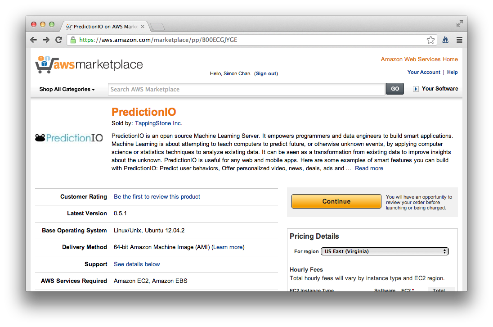The height and width of the screenshot is (327, 493).
Task: Toggle fullscreen with the window expand icon
Action: [459, 23]
